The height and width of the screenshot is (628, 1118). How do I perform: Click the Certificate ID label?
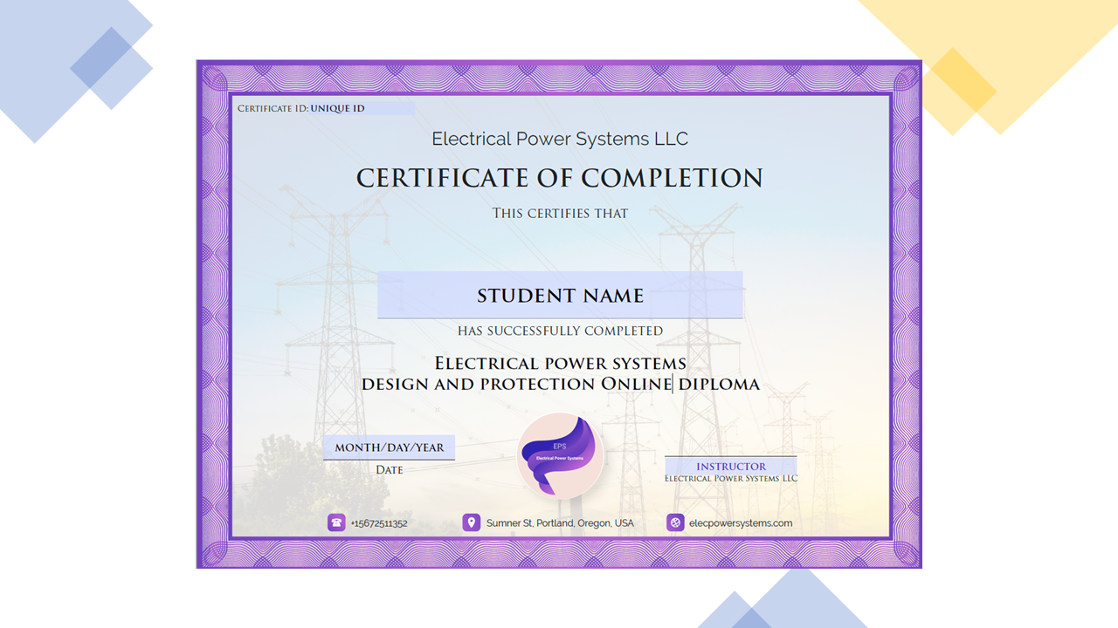point(273,108)
